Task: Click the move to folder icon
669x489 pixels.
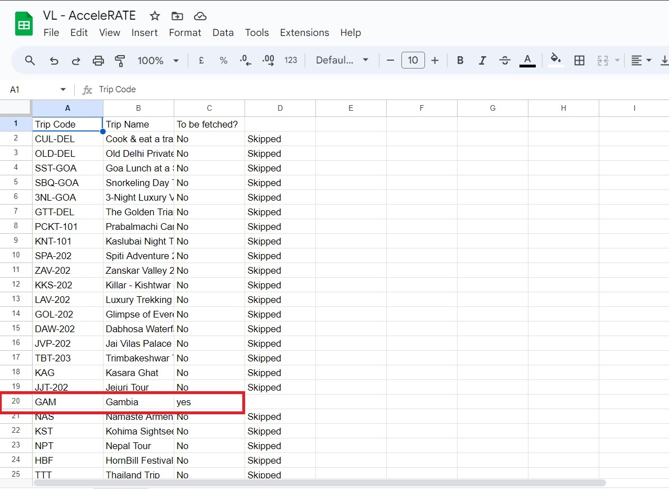Action: tap(177, 16)
